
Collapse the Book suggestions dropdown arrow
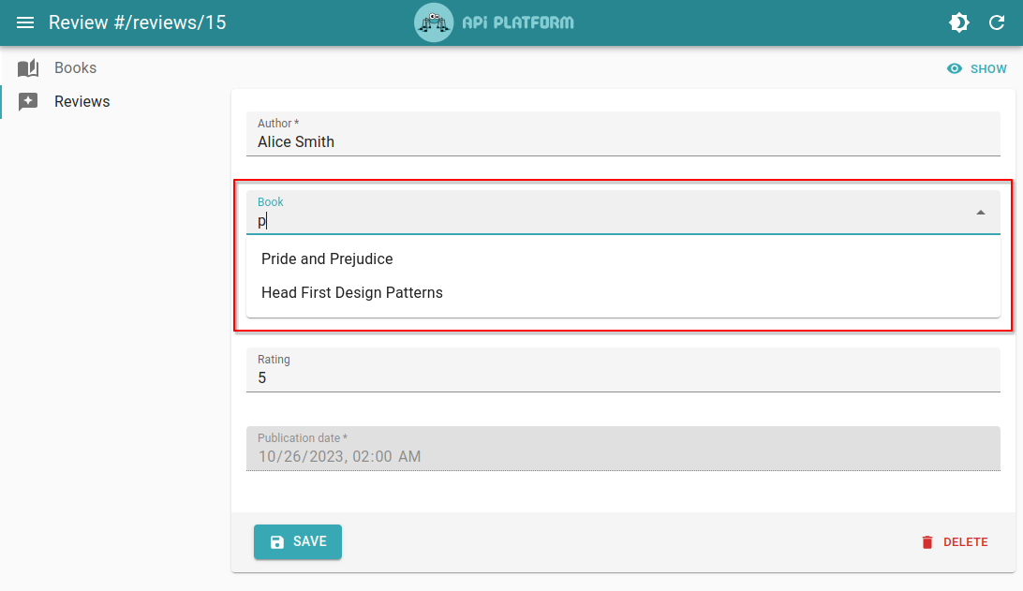point(981,213)
